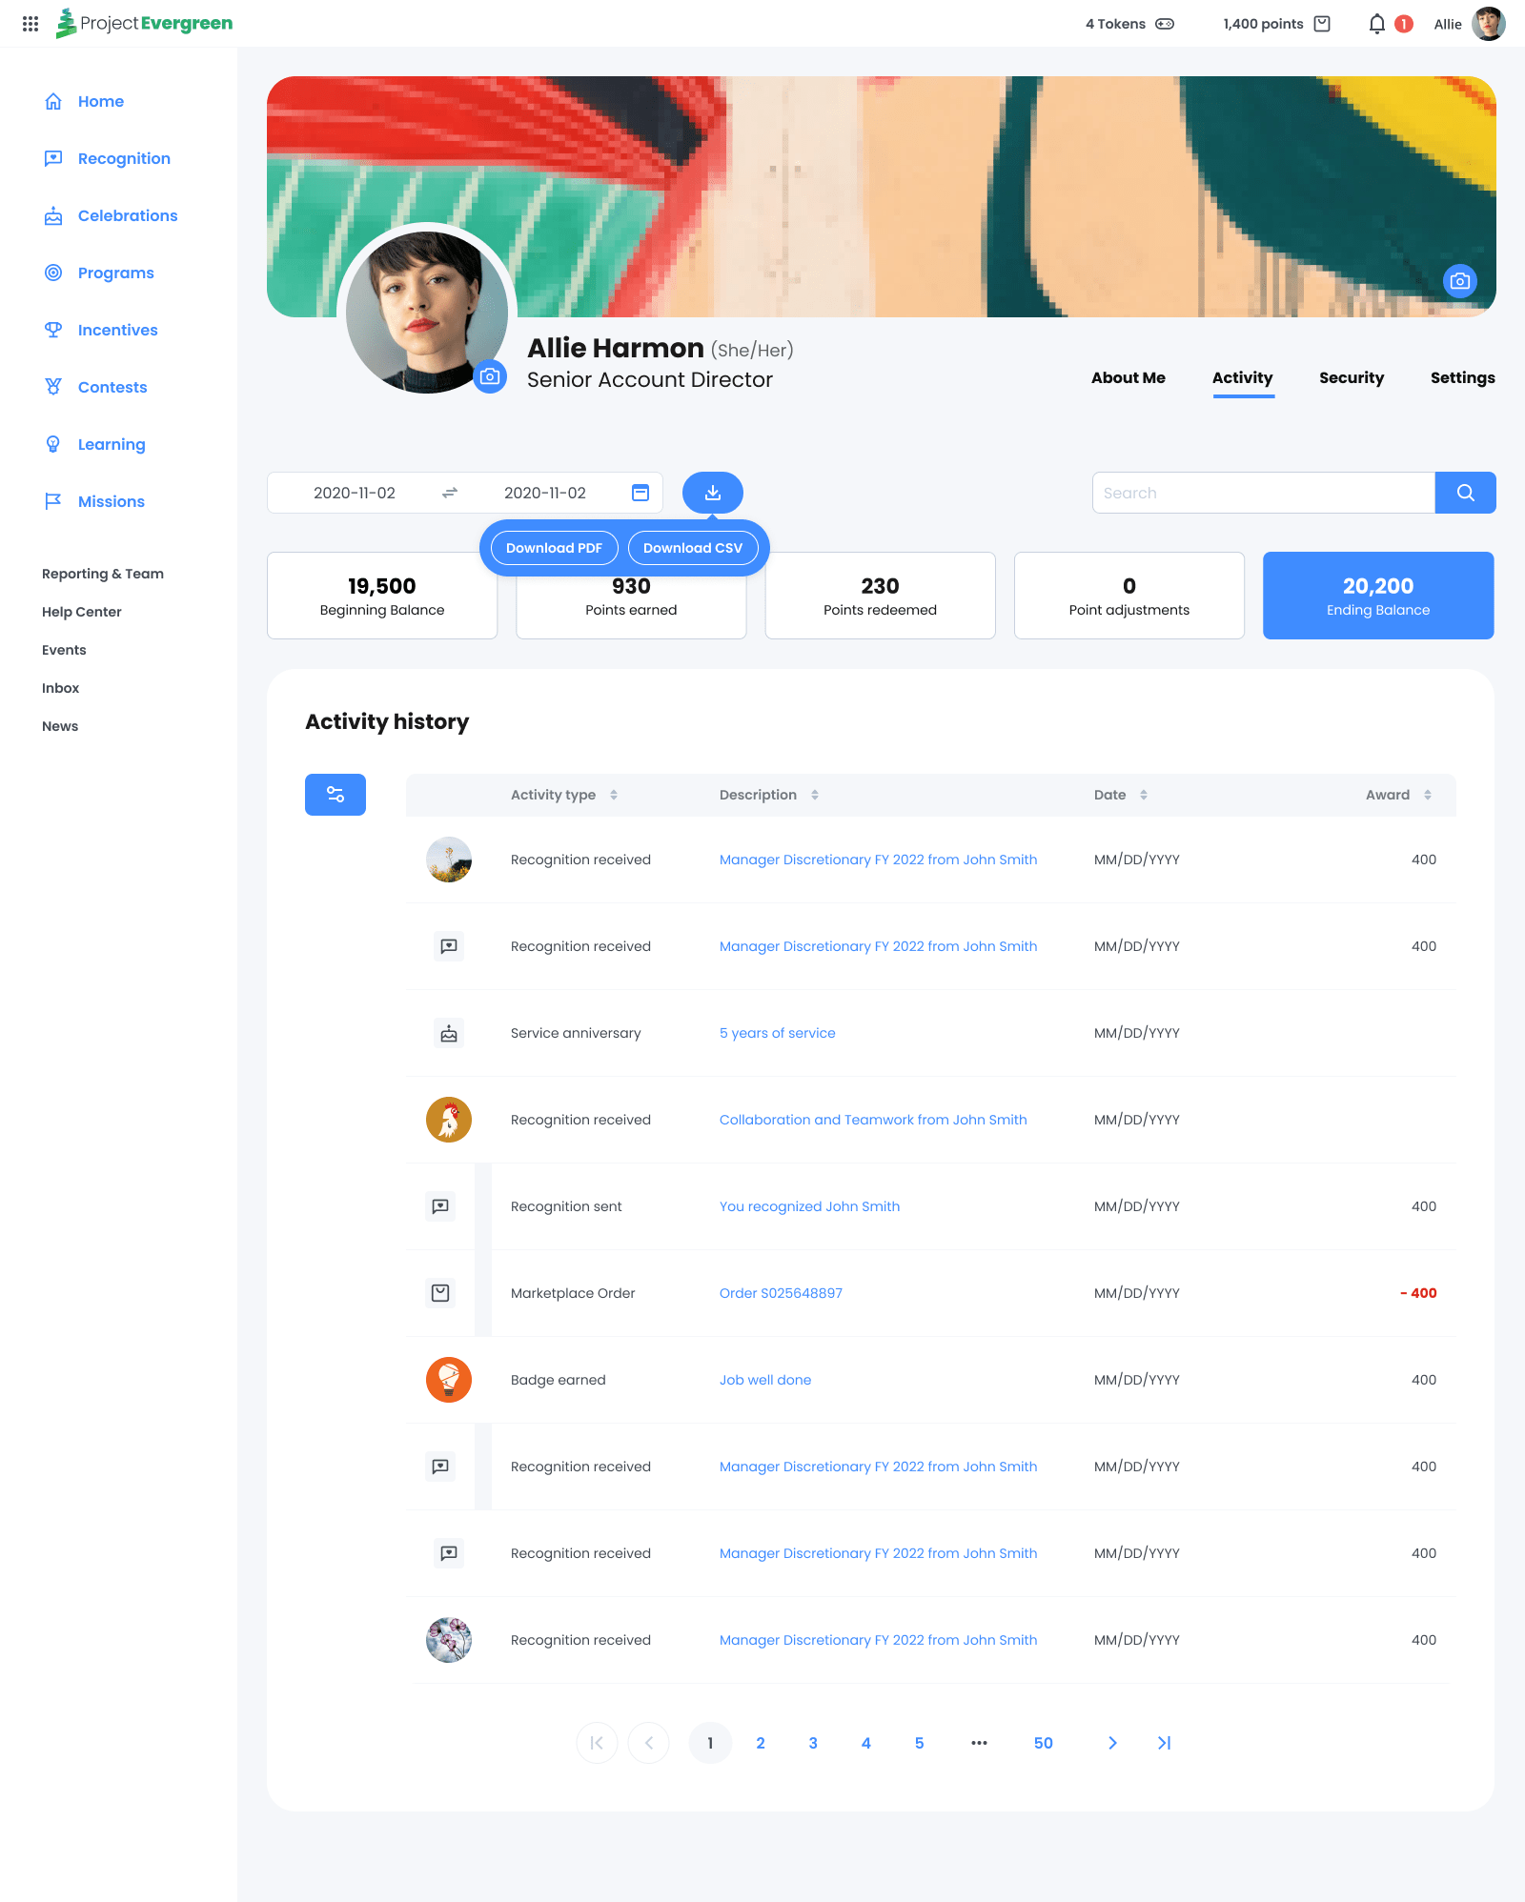1525x1902 pixels.
Task: Click the notification bell icon
Action: (1376, 24)
